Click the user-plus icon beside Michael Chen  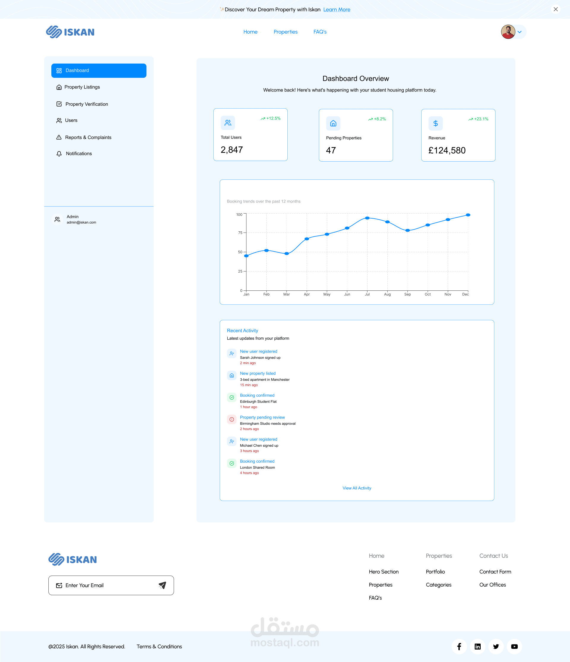pos(232,441)
